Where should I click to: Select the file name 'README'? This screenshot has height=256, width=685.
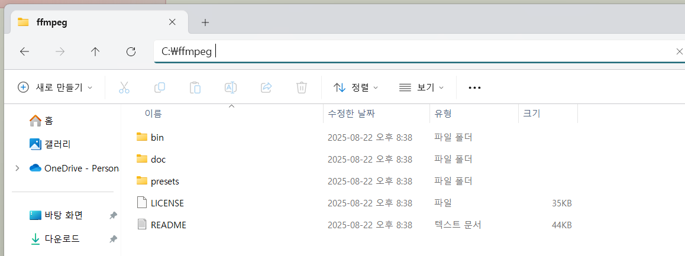pos(169,225)
